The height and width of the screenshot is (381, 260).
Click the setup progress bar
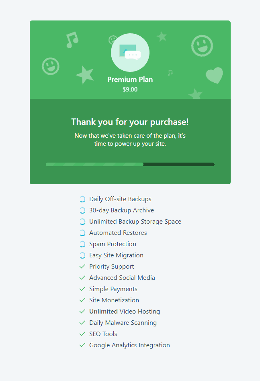coord(130,164)
